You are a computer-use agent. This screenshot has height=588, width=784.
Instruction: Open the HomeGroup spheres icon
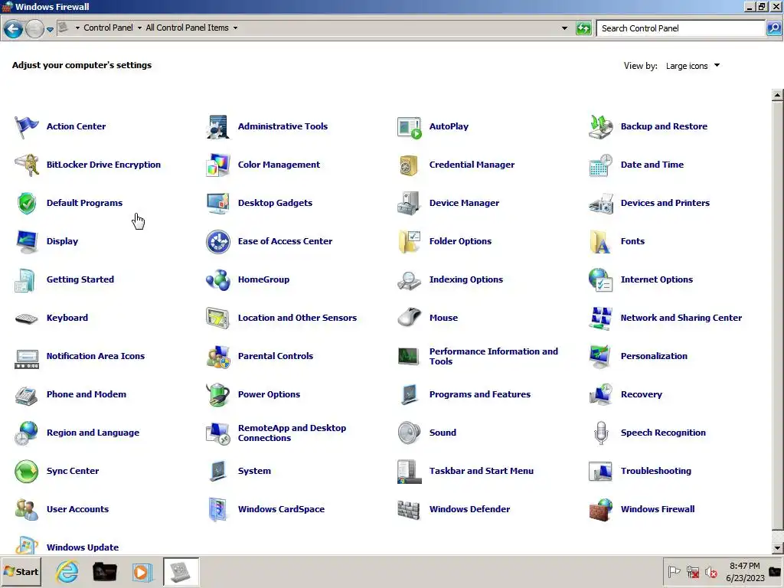tap(218, 280)
